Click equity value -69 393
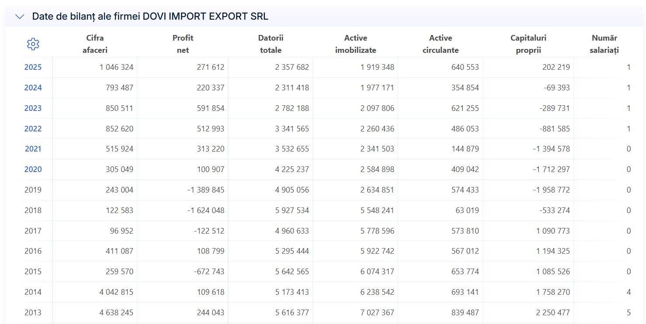The width and height of the screenshot is (646, 324). (557, 88)
